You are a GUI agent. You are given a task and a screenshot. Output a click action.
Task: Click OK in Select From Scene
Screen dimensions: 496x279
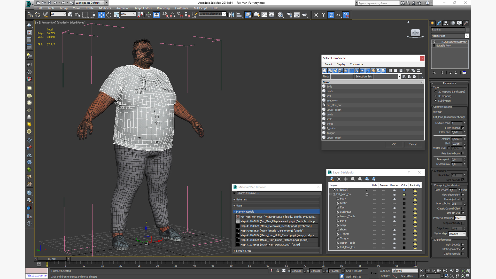[394, 144]
